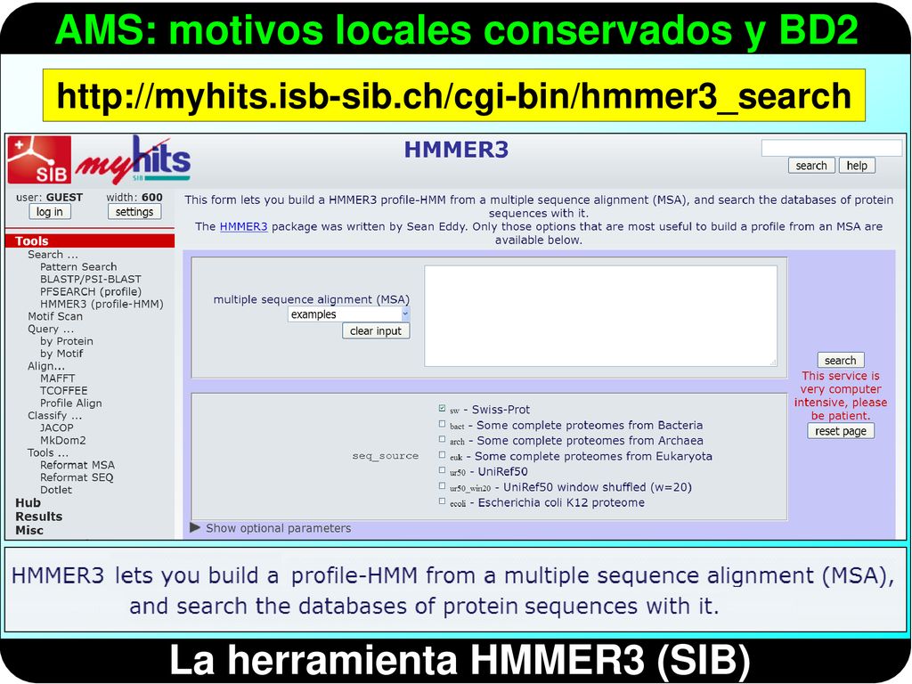Check UniRef50 window shuffled option

coord(442,485)
